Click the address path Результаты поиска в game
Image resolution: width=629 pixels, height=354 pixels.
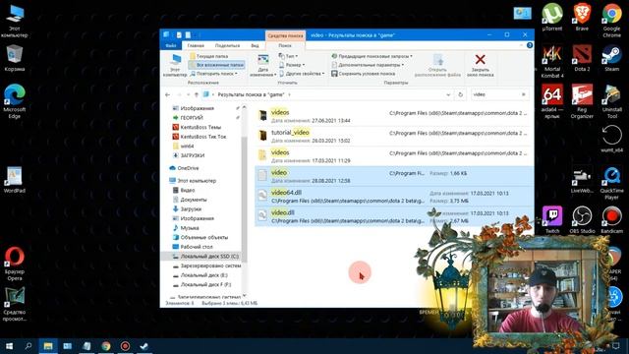coord(252,94)
